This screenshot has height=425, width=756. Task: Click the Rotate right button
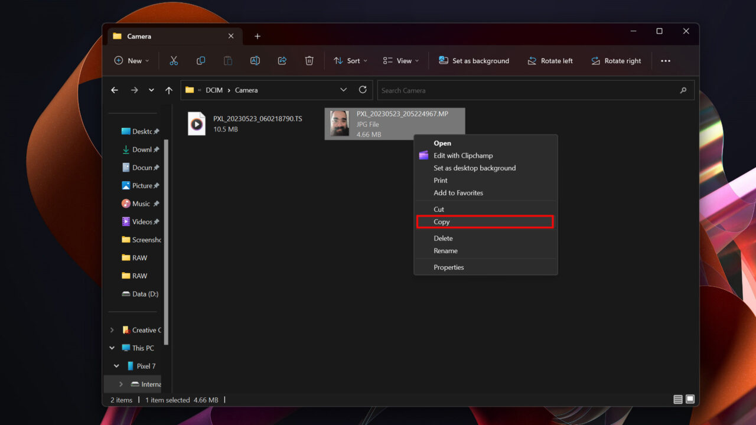click(616, 60)
